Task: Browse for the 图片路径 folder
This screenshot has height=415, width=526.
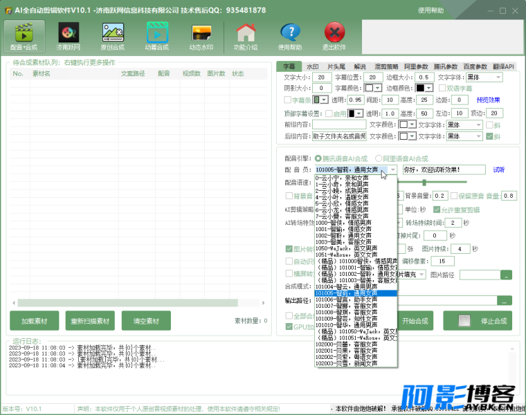Action: 506,275
